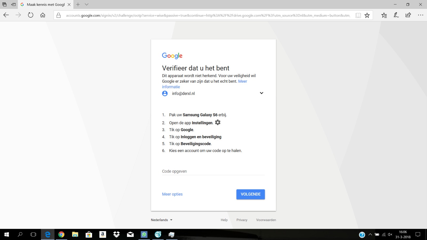Expand the info@derxl.nl account chevron

tap(262, 93)
